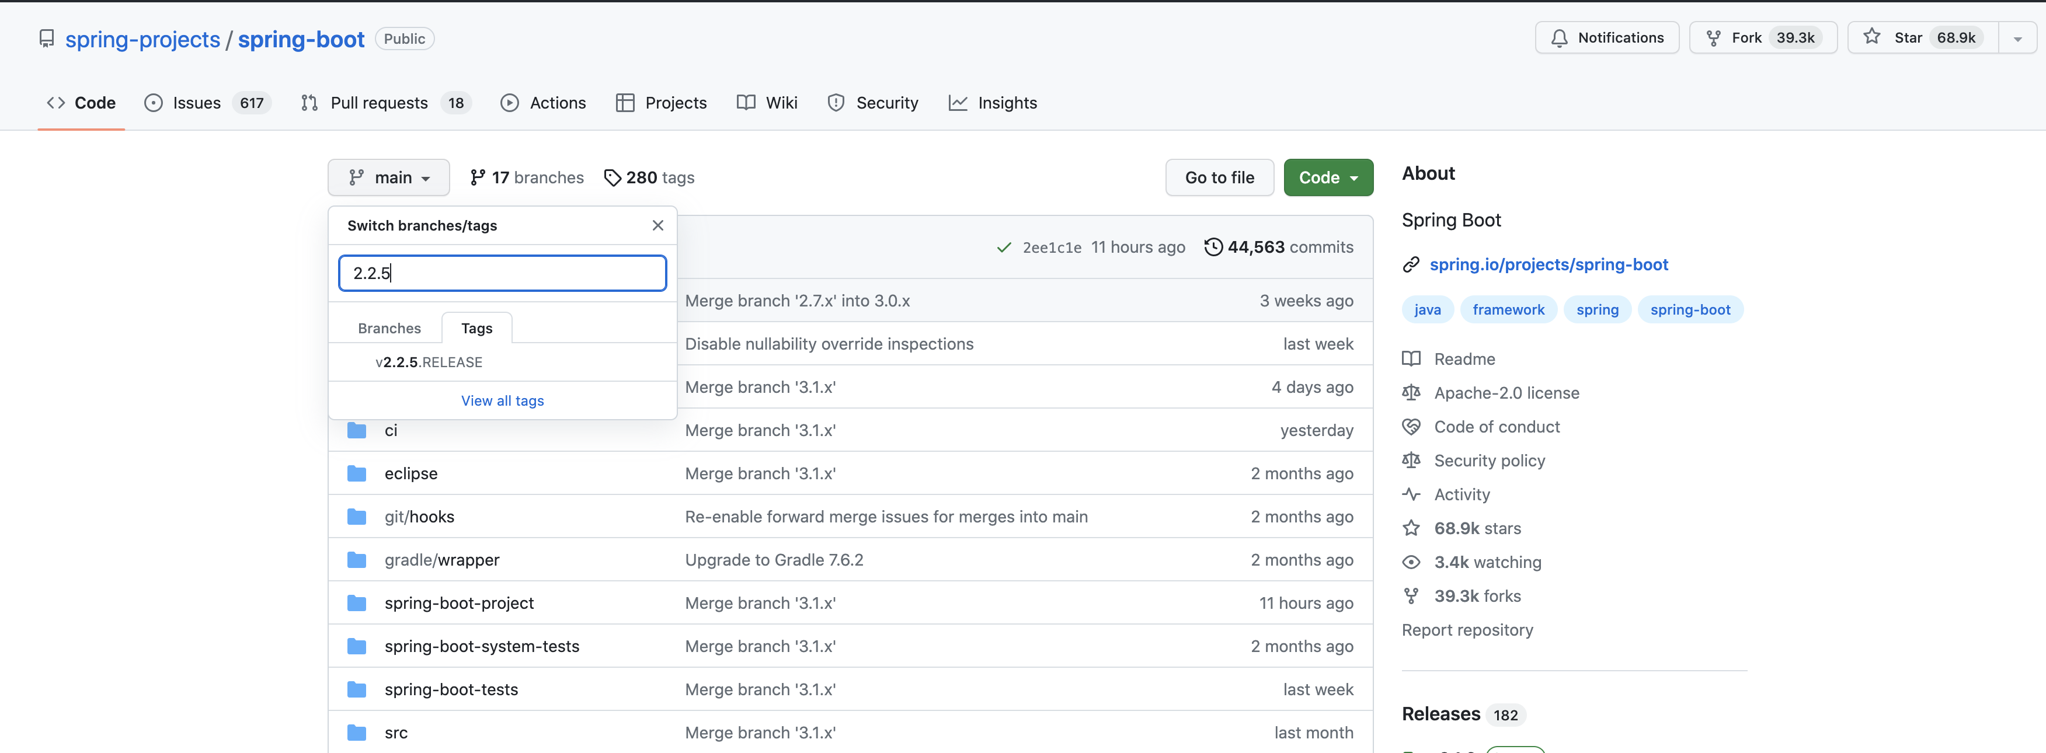Select the framework topic label
Viewport: 2046px width, 753px height.
point(1508,310)
